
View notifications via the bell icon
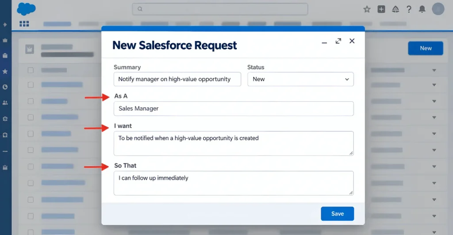pyautogui.click(x=422, y=9)
